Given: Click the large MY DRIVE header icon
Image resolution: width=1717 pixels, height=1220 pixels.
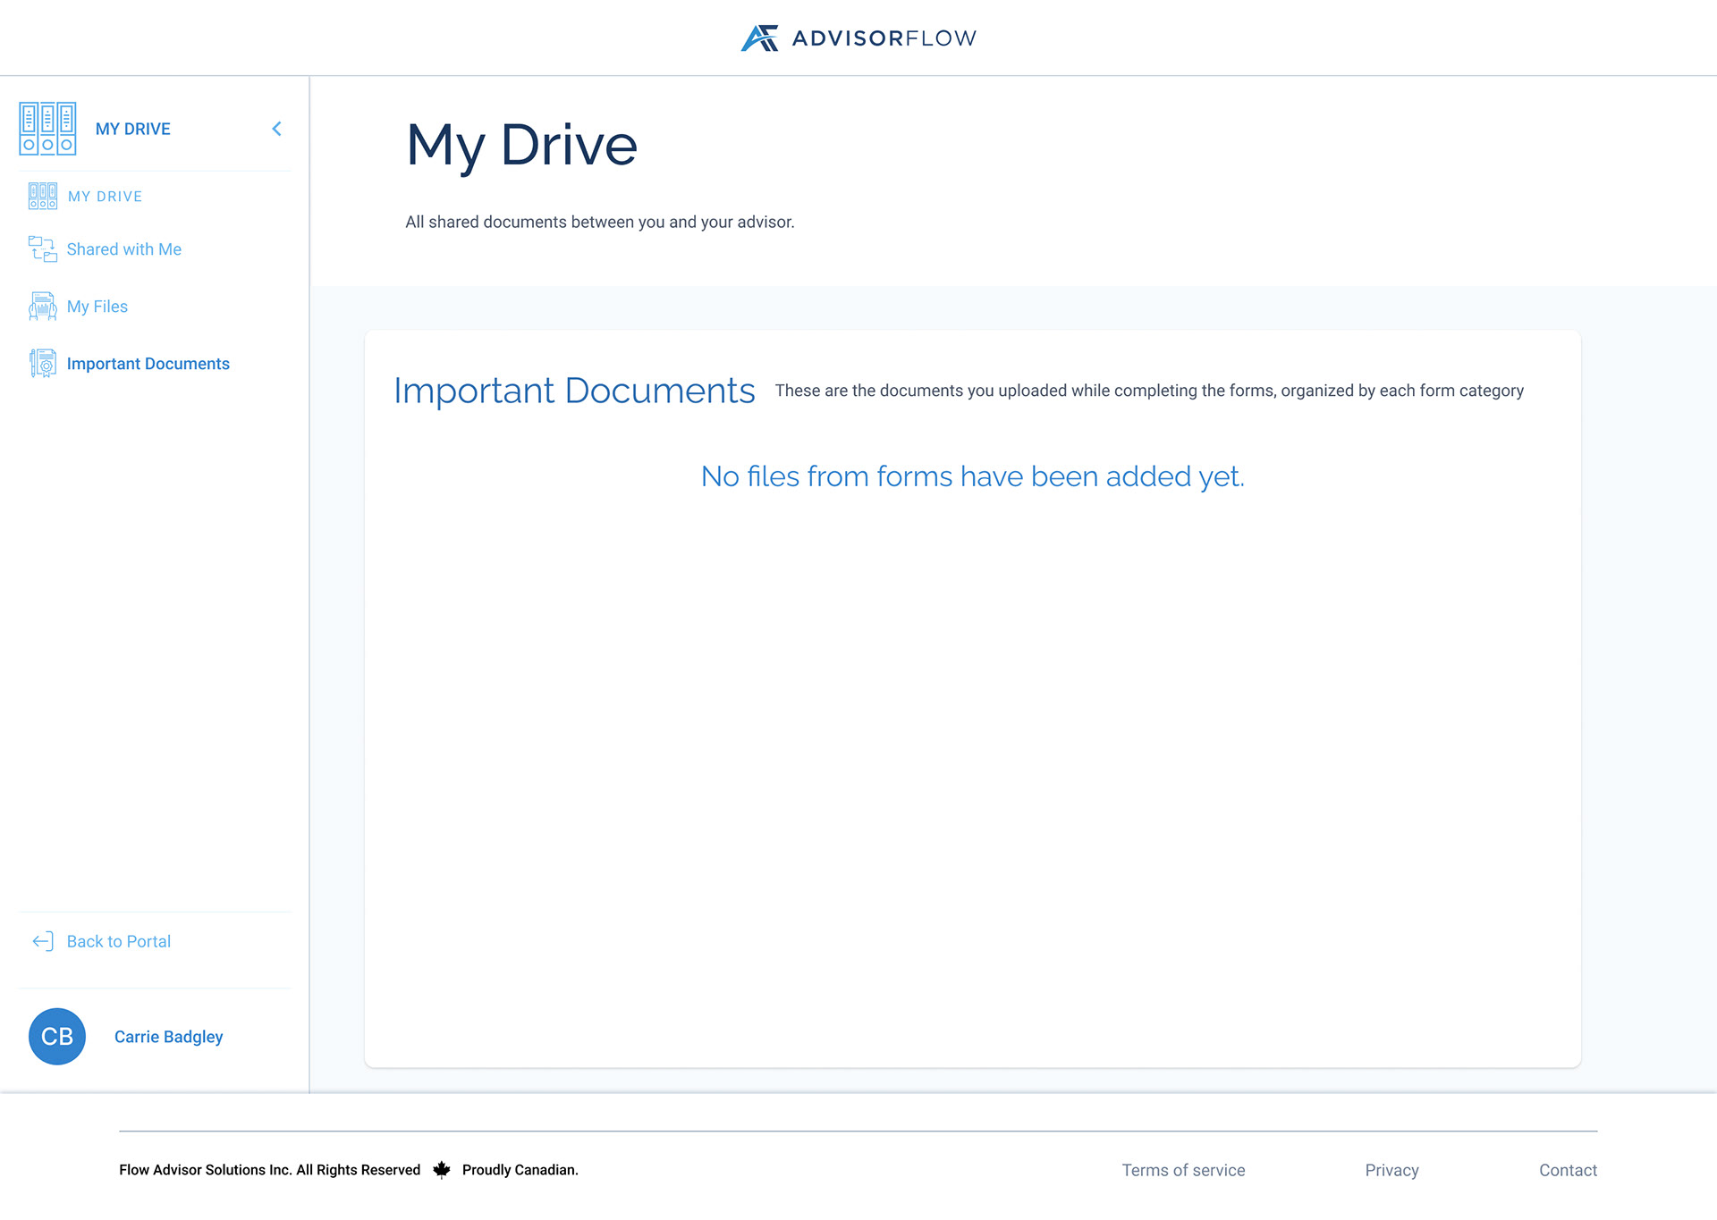Looking at the screenshot, I should (x=47, y=128).
